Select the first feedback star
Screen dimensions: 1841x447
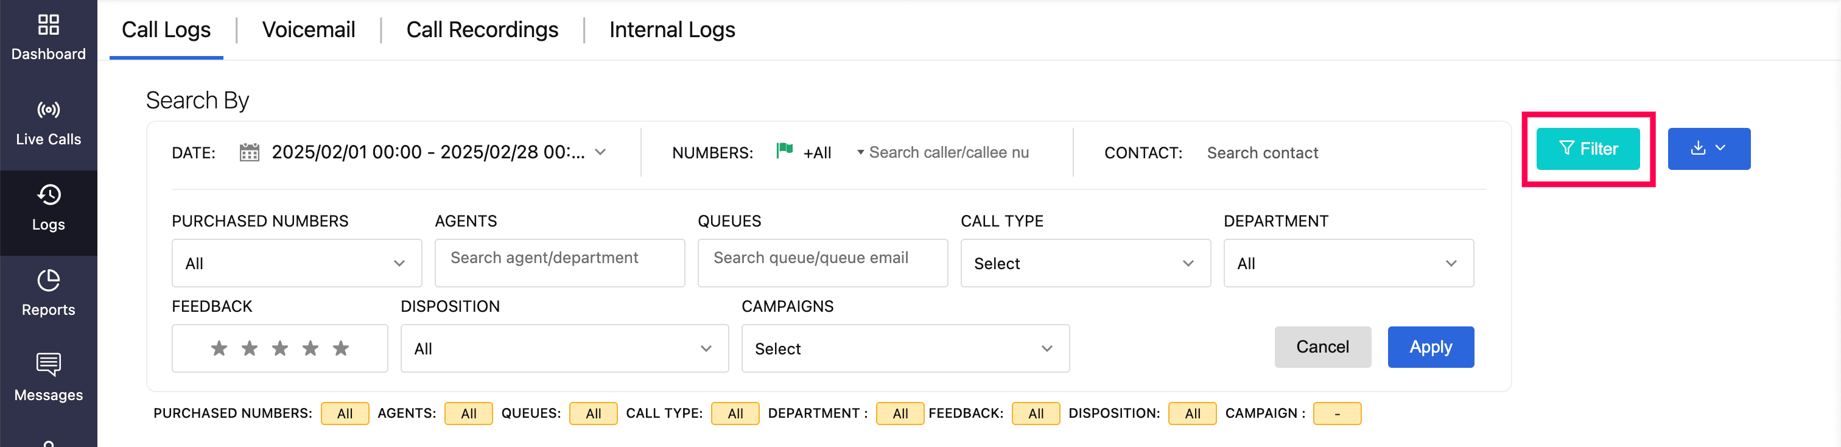coord(219,348)
